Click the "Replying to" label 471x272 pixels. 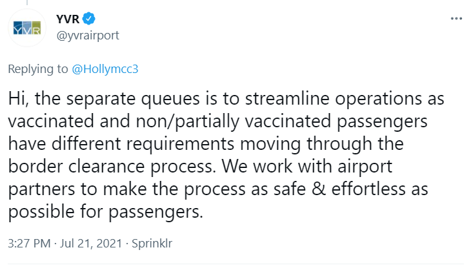coord(37,70)
